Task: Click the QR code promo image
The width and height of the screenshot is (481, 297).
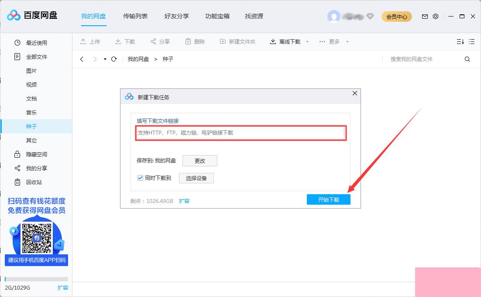Action: click(x=37, y=238)
